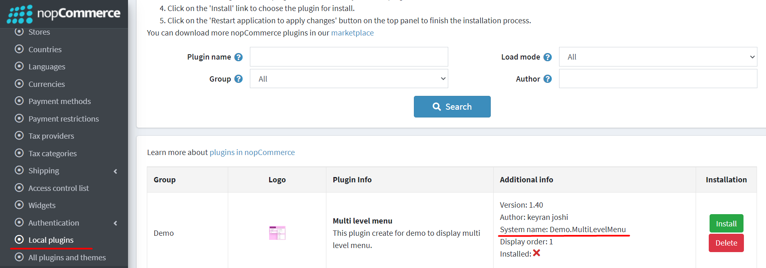
Task: Click the Author field help icon
Action: pos(548,79)
